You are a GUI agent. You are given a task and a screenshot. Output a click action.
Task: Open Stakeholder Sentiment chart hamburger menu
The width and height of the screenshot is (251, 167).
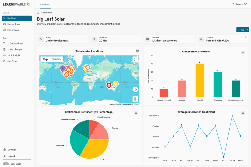click(243, 52)
